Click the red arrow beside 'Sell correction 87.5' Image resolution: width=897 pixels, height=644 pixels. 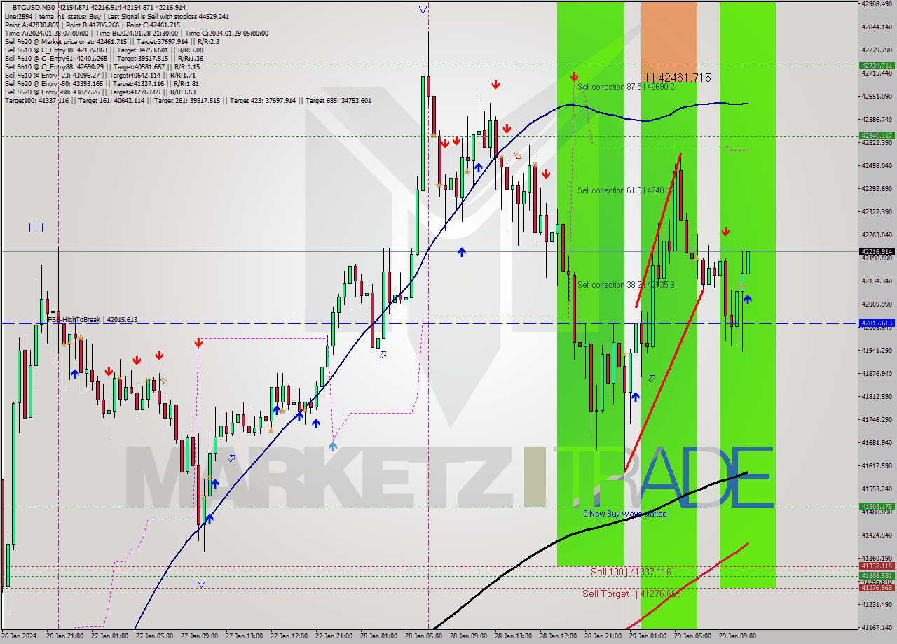[x=574, y=76]
